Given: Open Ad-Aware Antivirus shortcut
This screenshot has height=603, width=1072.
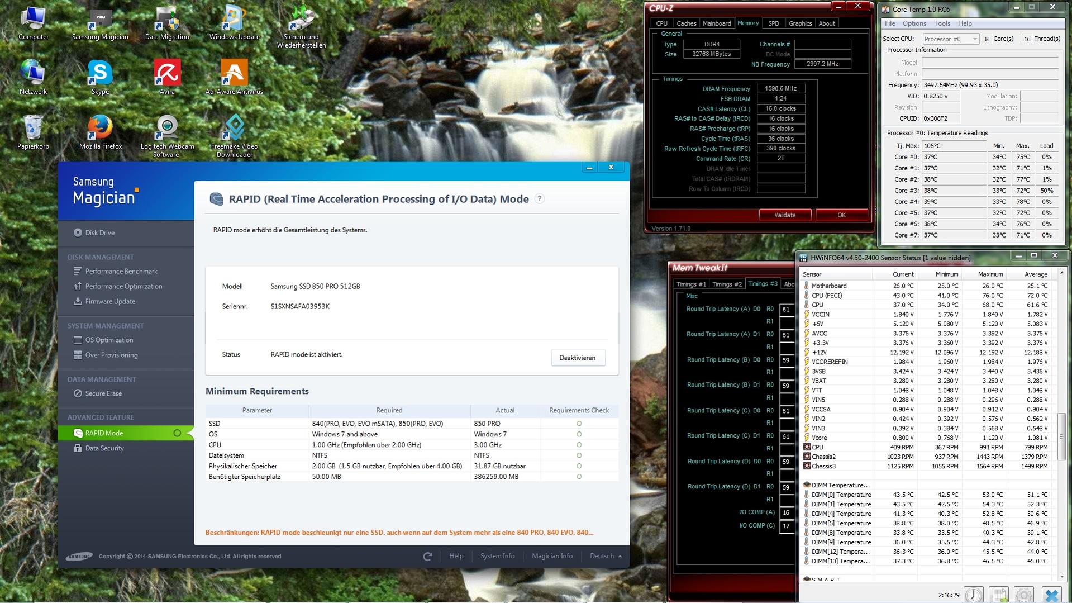Looking at the screenshot, I should [x=234, y=77].
